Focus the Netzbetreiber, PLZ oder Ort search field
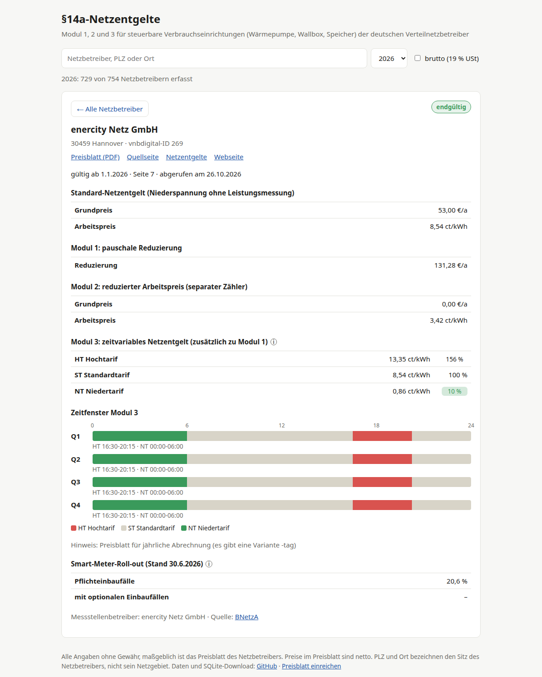This screenshot has width=542, height=677. pyautogui.click(x=214, y=58)
